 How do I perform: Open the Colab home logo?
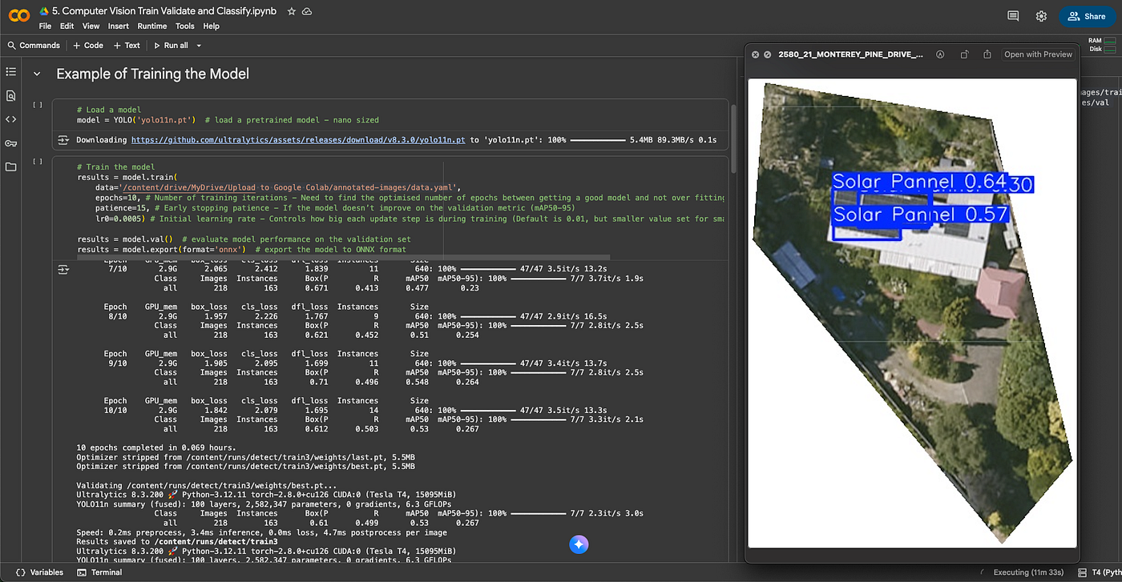[x=19, y=16]
